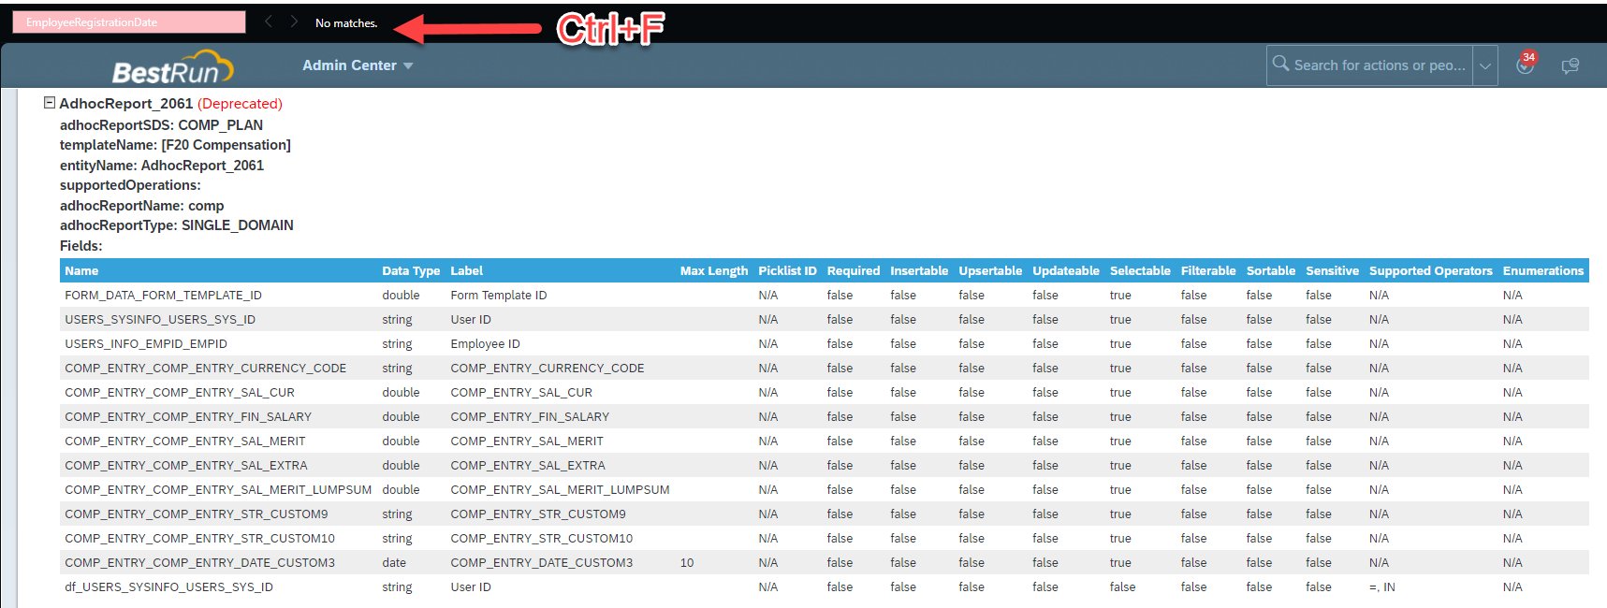Select the USERS_SYSINFO_USERS_SYS_ID field name
1607x608 pixels.
(x=160, y=319)
